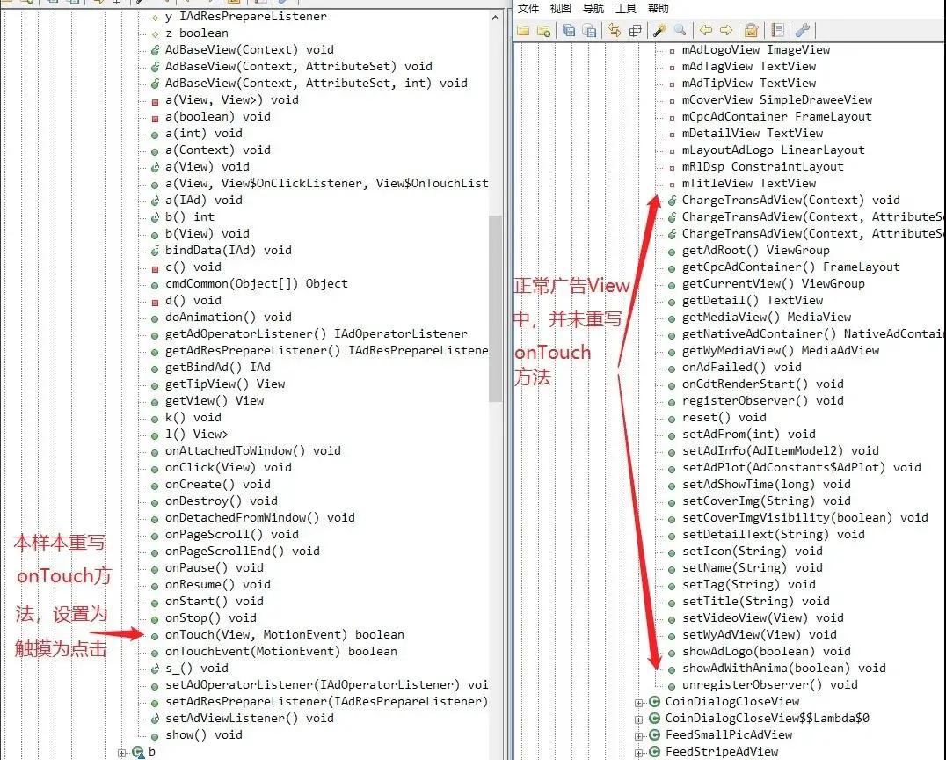The width and height of the screenshot is (946, 760).
Task: Click the magic wand toolbar icon
Action: [x=659, y=30]
